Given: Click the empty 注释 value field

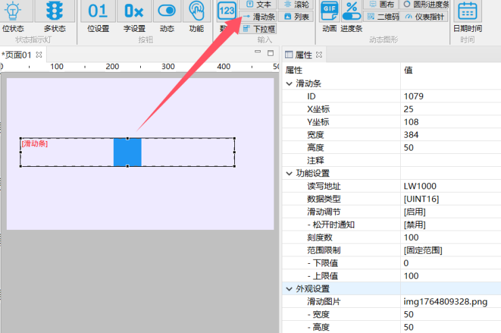Looking at the screenshot, I should [x=450, y=161].
